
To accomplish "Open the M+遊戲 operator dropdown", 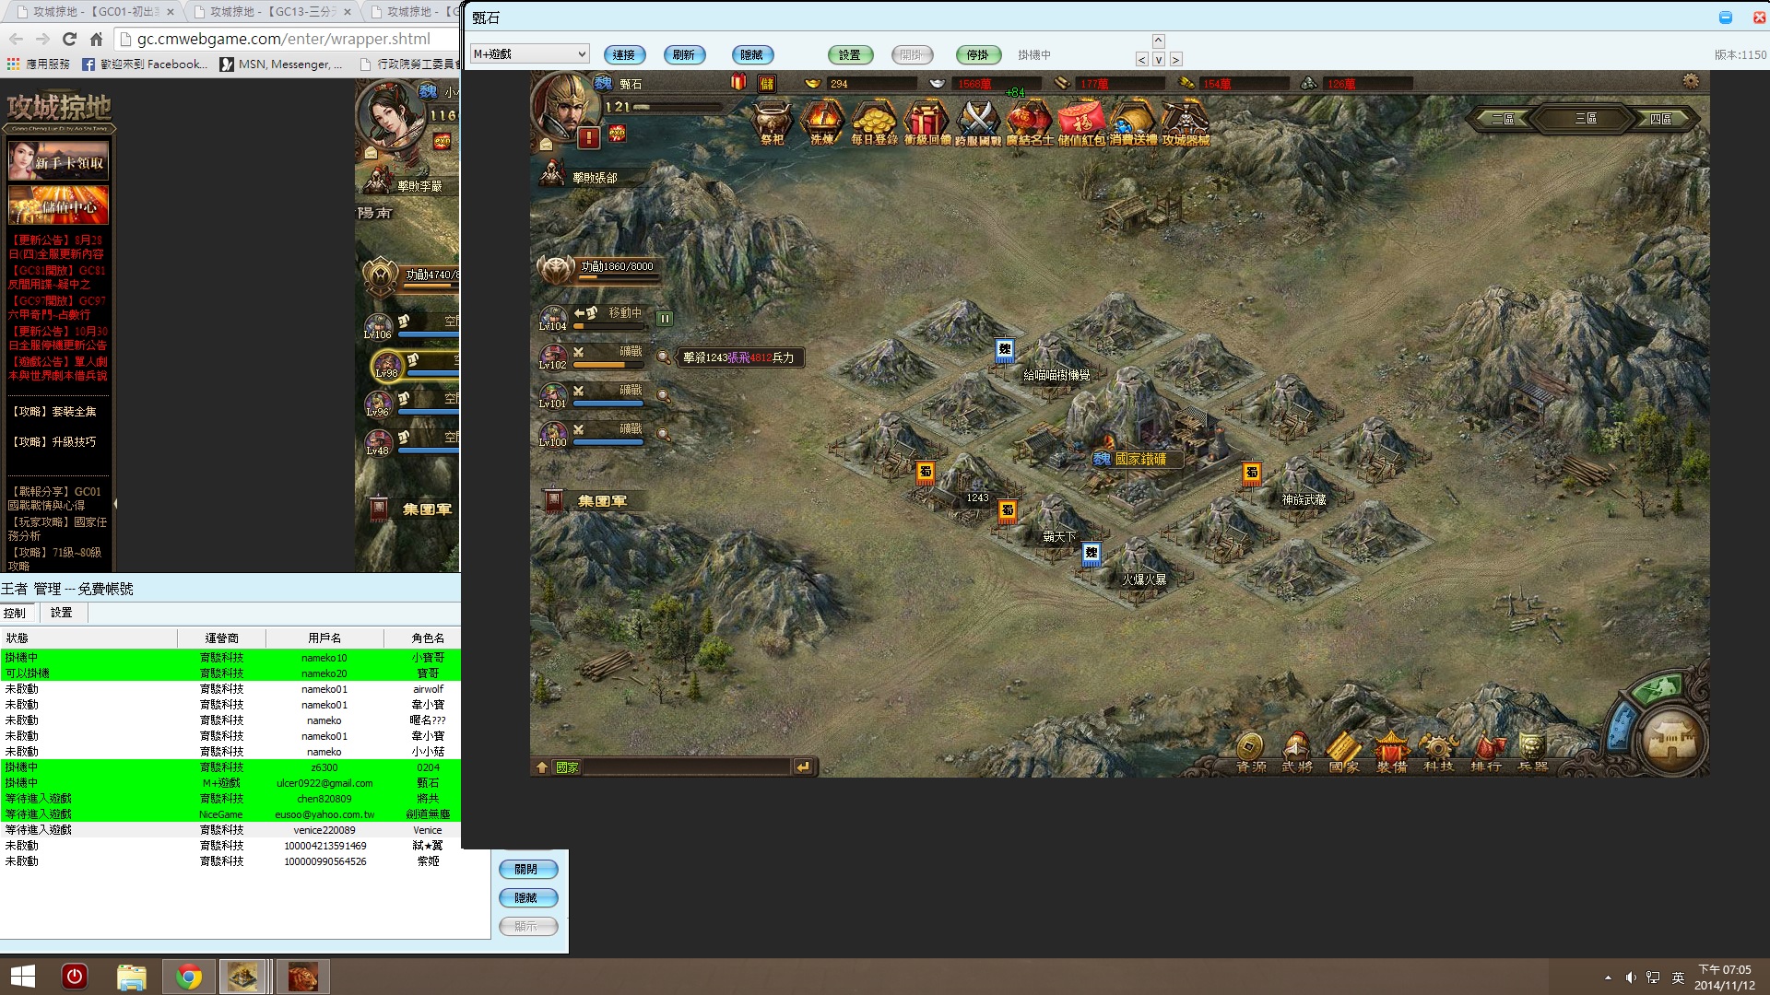I will 529,54.
